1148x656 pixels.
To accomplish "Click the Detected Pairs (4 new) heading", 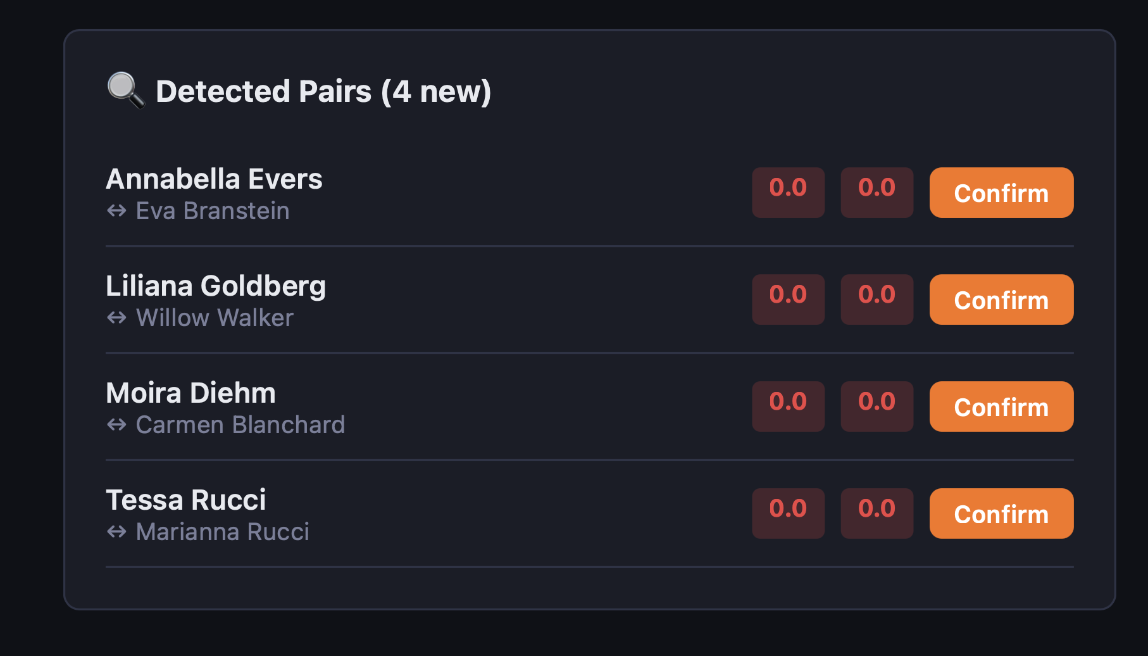I will click(x=323, y=91).
